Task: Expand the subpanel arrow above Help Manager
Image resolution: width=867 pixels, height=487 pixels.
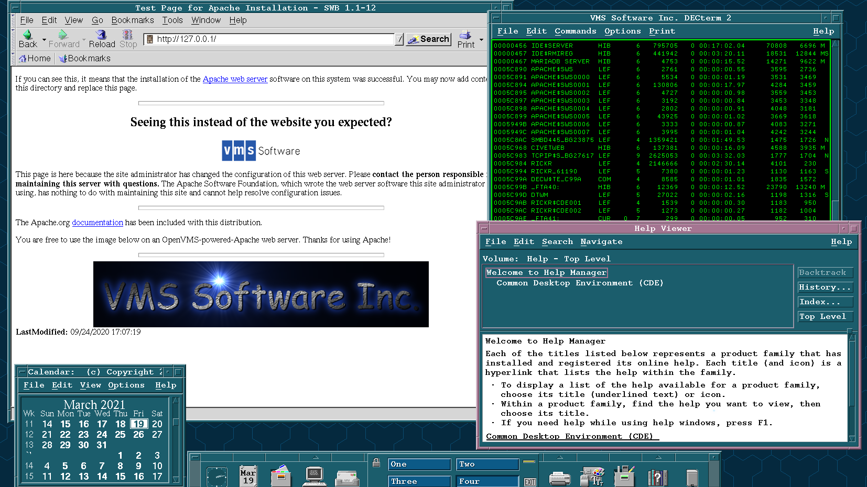Action: pos(657,457)
